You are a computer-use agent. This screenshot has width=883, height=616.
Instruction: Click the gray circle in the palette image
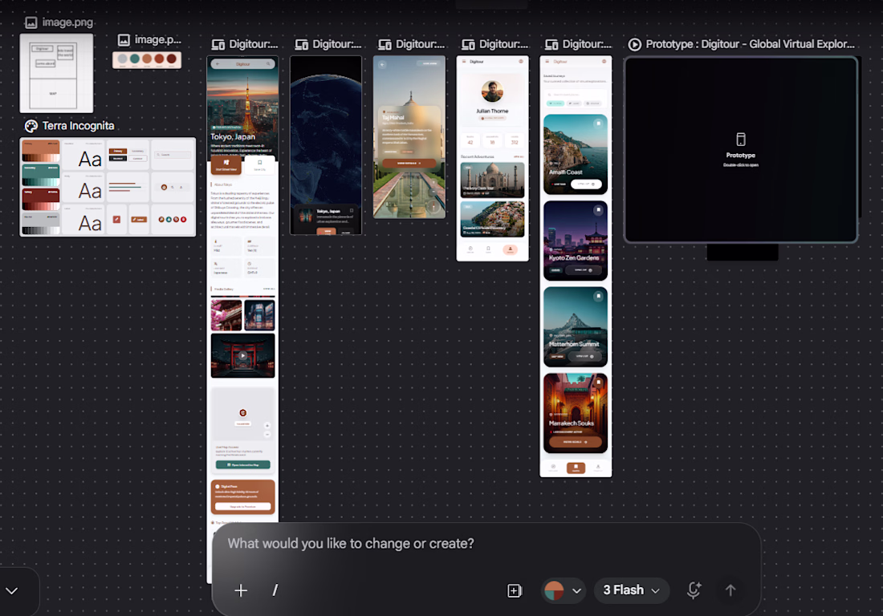[122, 59]
